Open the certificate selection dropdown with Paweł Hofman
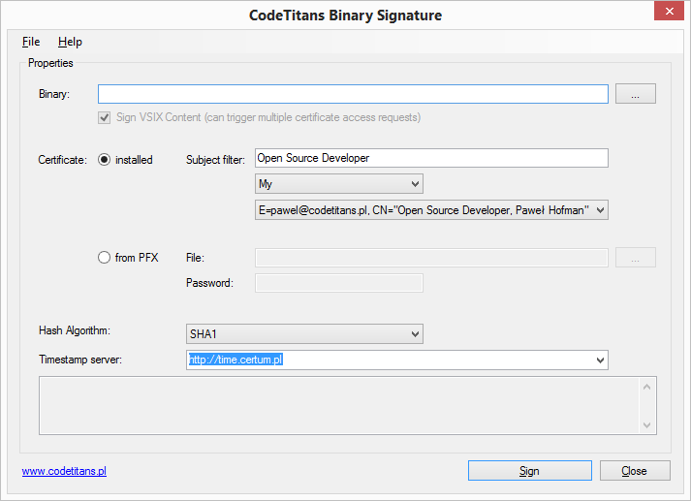 pyautogui.click(x=431, y=210)
